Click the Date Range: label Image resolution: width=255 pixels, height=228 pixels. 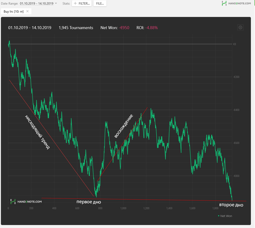tap(9, 3)
